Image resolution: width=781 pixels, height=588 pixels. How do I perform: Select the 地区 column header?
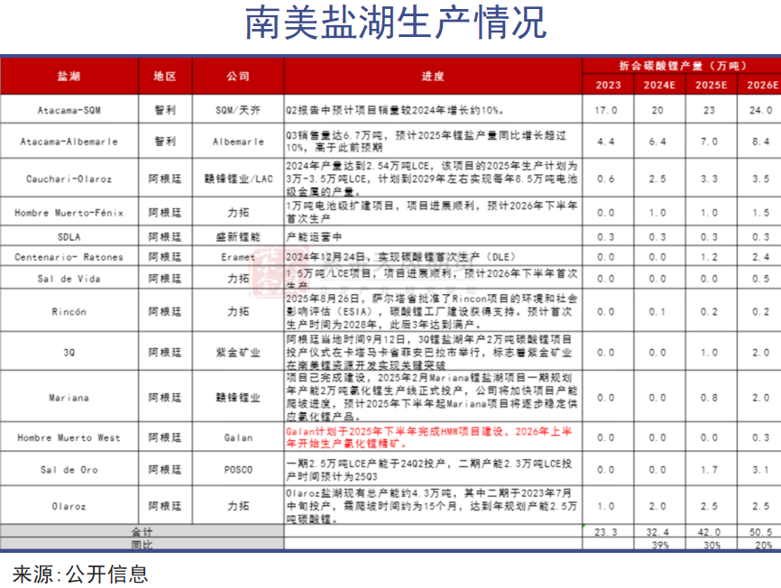[165, 77]
